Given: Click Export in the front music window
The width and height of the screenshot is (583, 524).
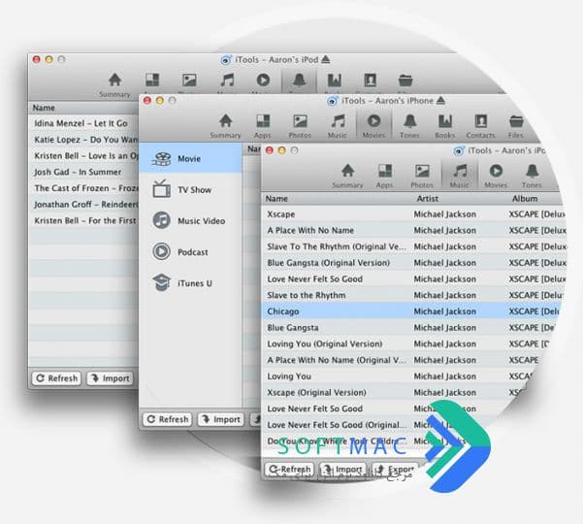Looking at the screenshot, I should click(396, 470).
